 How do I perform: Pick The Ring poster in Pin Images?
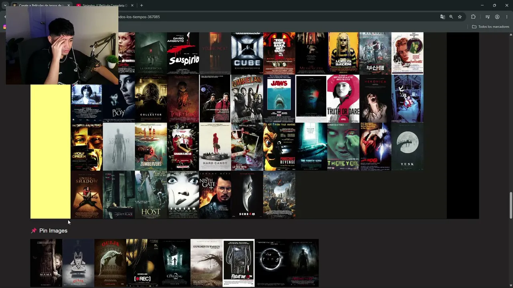click(x=271, y=263)
